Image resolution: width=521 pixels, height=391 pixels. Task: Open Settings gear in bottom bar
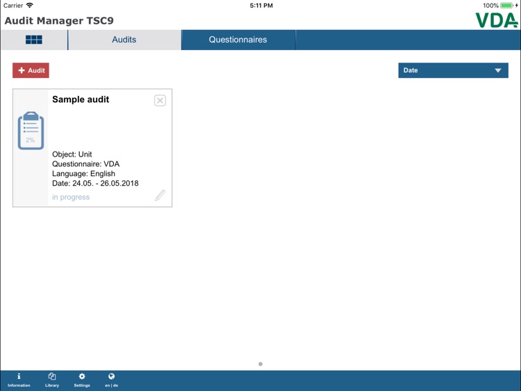[82, 380]
